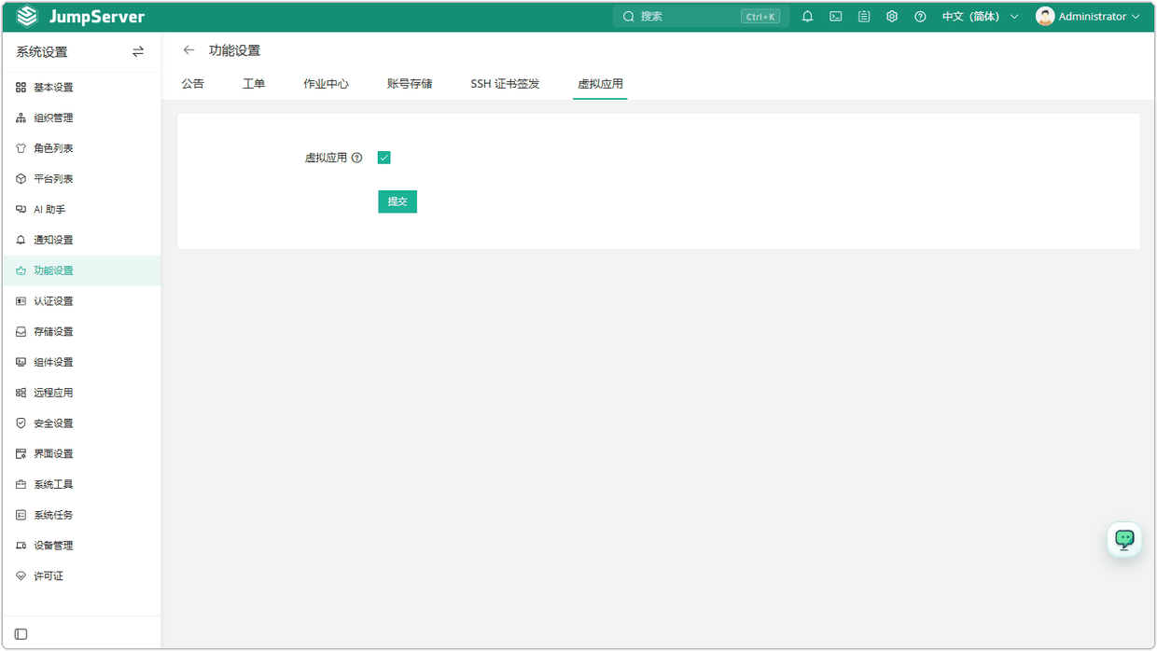Switch to the 账号存储 tab
The height and width of the screenshot is (651, 1157).
coord(410,84)
